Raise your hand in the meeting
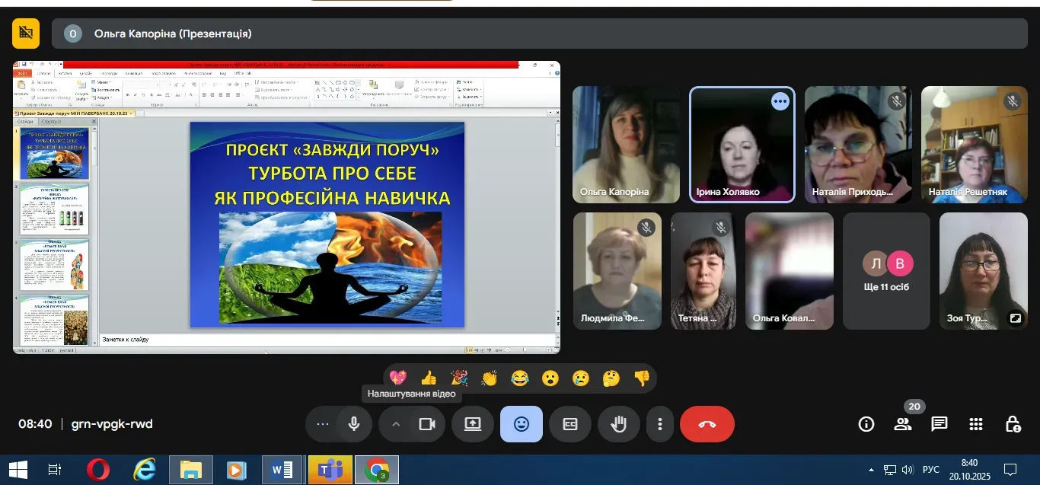 pyautogui.click(x=618, y=424)
